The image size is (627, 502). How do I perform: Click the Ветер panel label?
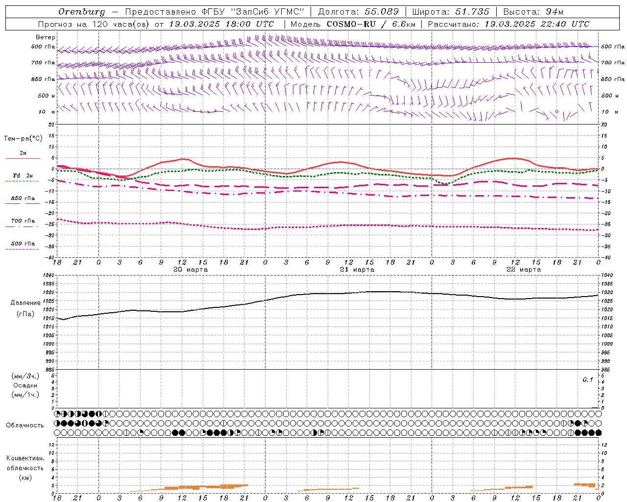pyautogui.click(x=46, y=37)
